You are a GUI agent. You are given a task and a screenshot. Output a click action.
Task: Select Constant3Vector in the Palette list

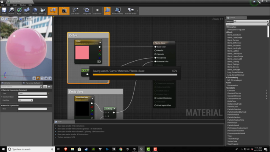[234, 96]
